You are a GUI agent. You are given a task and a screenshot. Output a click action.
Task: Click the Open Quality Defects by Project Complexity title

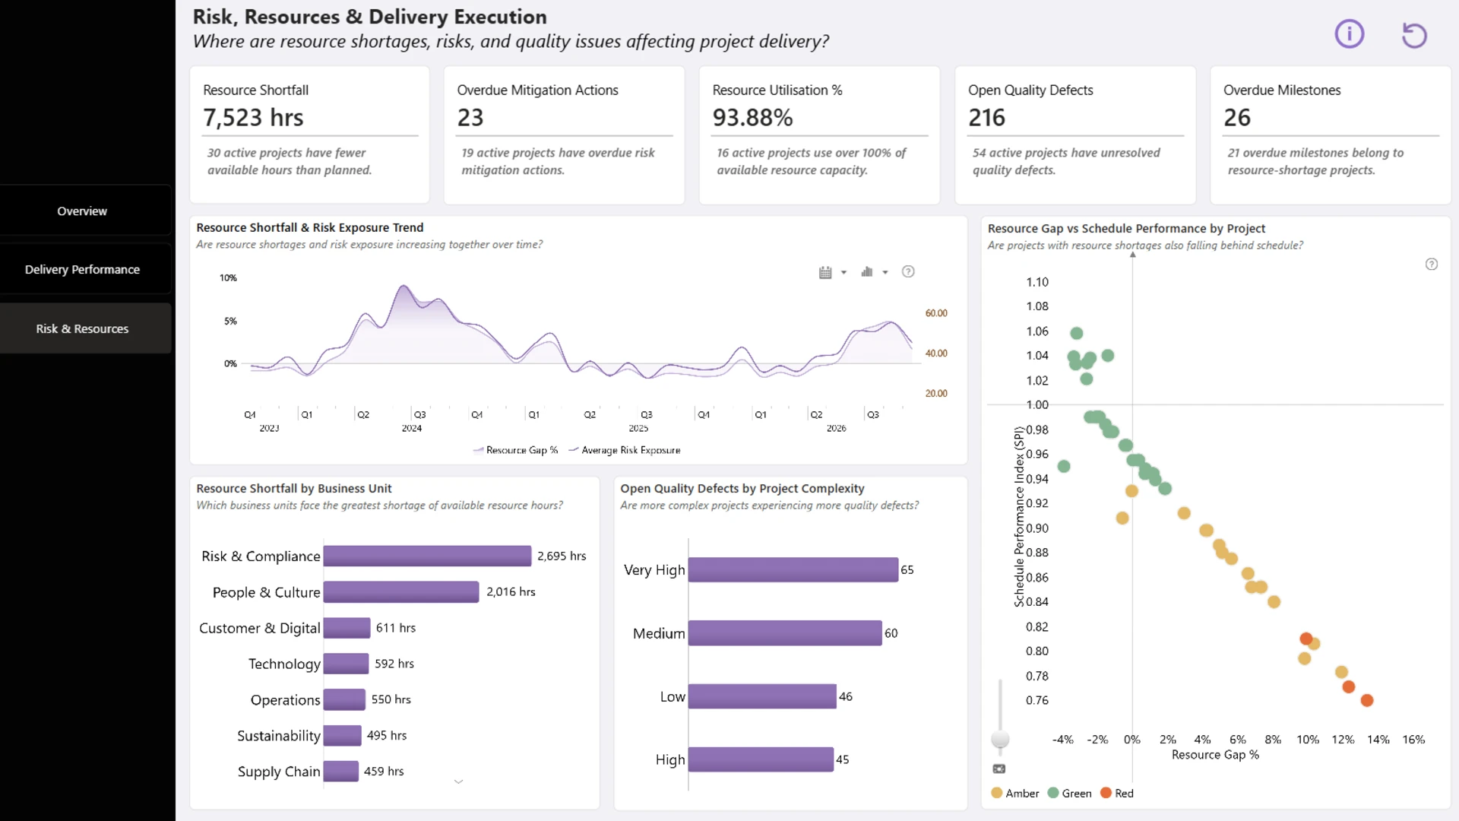pyautogui.click(x=742, y=489)
